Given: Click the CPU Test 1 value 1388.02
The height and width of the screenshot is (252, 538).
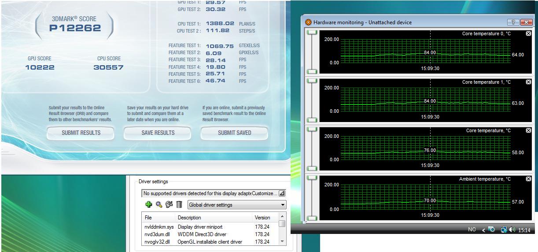Looking at the screenshot, I should pos(220,24).
